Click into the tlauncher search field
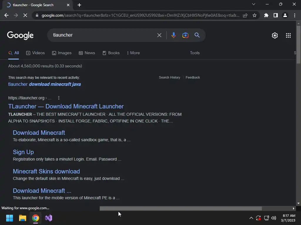Image resolution: width=301 pixels, height=225 pixels. tap(104, 35)
